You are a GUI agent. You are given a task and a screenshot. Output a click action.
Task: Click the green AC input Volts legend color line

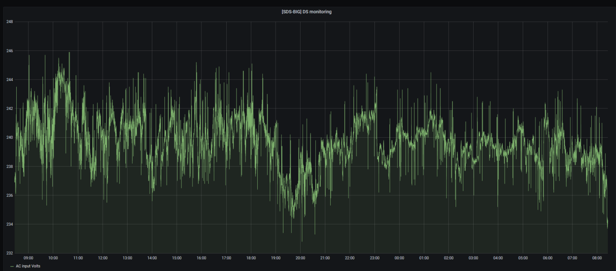(12, 266)
